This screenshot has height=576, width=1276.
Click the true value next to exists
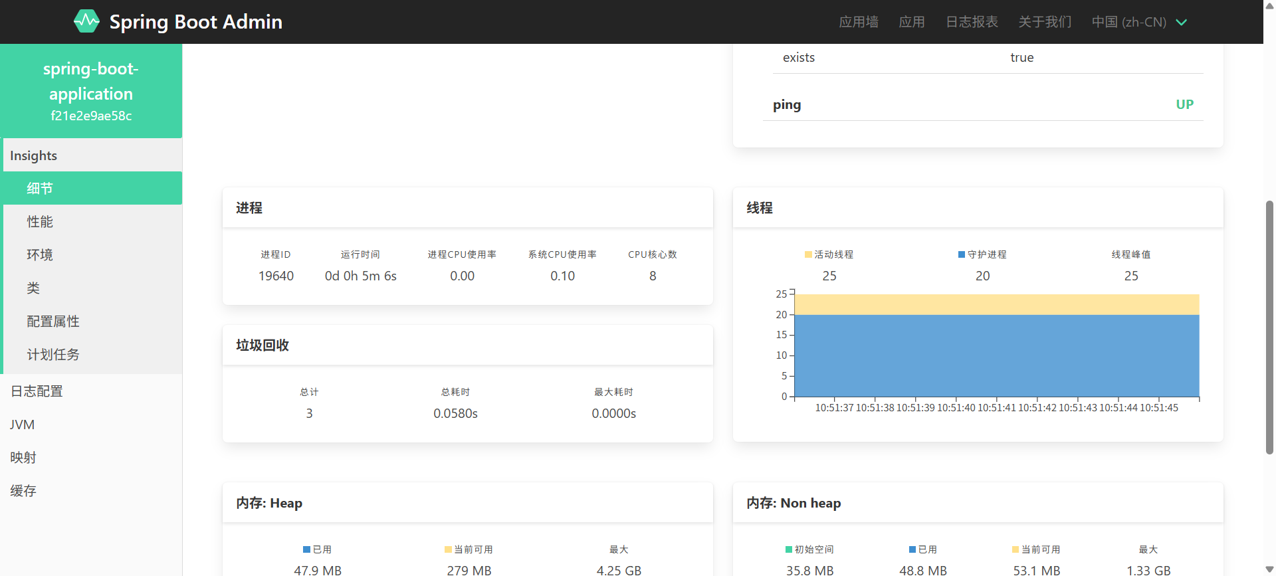pyautogui.click(x=1022, y=58)
